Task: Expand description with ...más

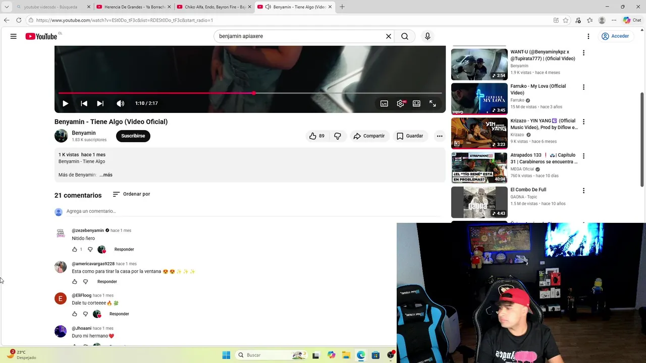Action: click(106, 175)
